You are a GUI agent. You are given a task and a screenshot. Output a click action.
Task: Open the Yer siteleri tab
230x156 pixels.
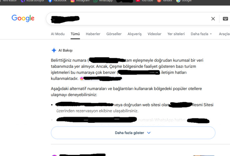point(176,34)
